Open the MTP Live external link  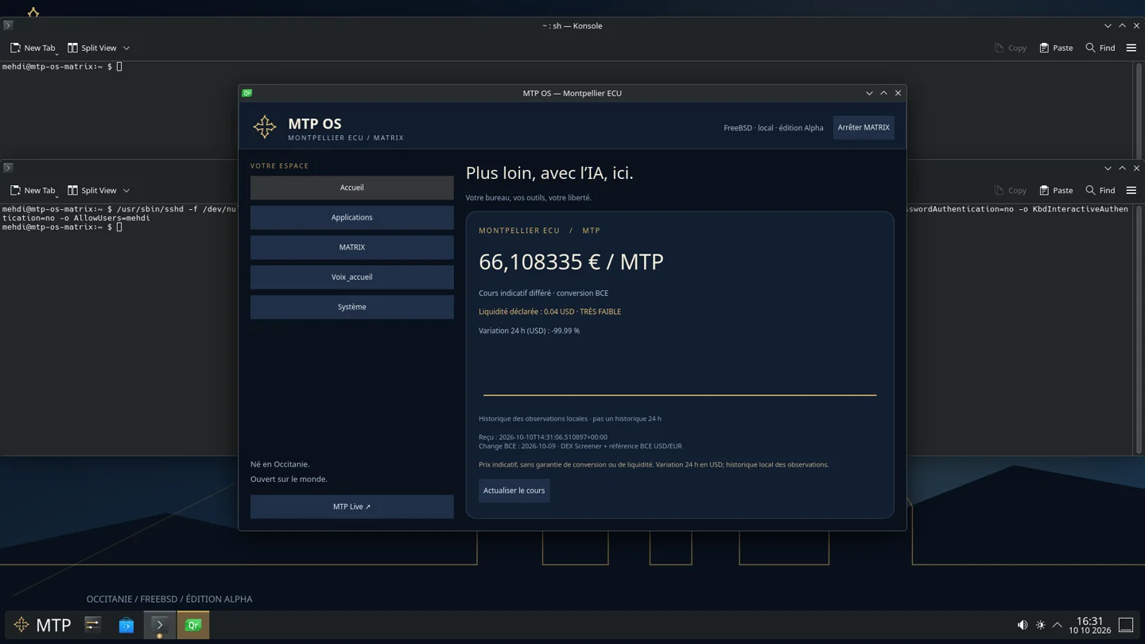click(x=351, y=506)
